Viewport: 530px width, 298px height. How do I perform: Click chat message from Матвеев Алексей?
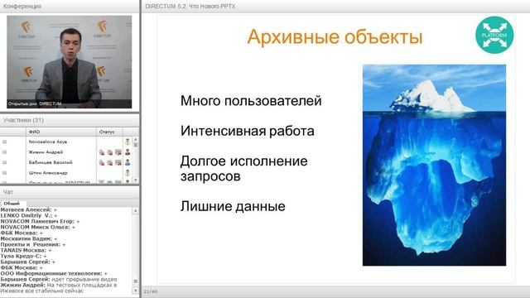pyautogui.click(x=29, y=209)
